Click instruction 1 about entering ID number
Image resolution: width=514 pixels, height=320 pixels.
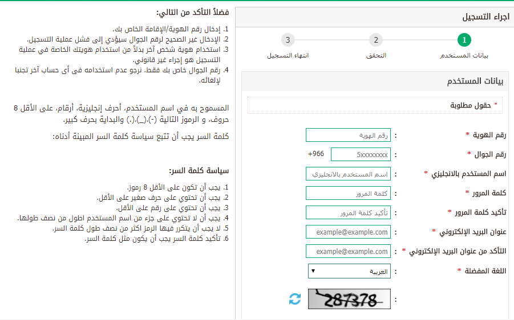pyautogui.click(x=171, y=29)
